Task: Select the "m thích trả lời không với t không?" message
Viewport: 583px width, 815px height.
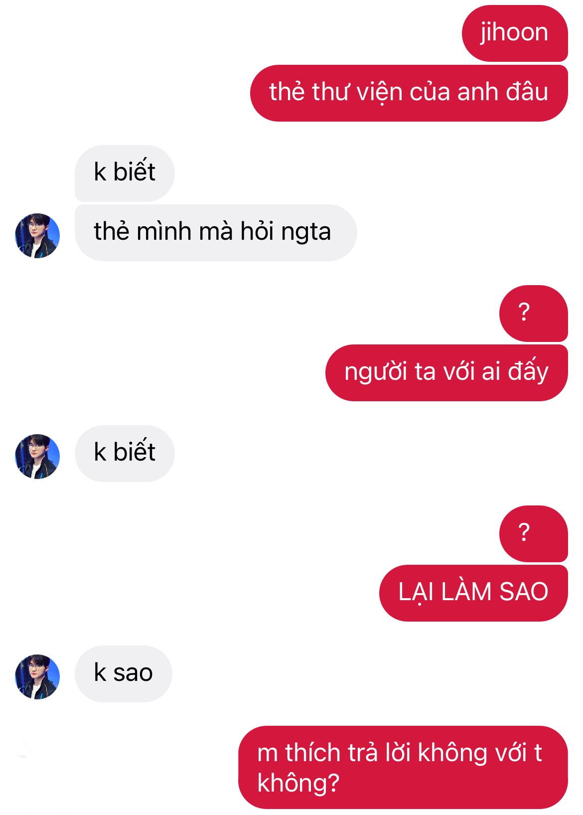Action: pos(403,768)
